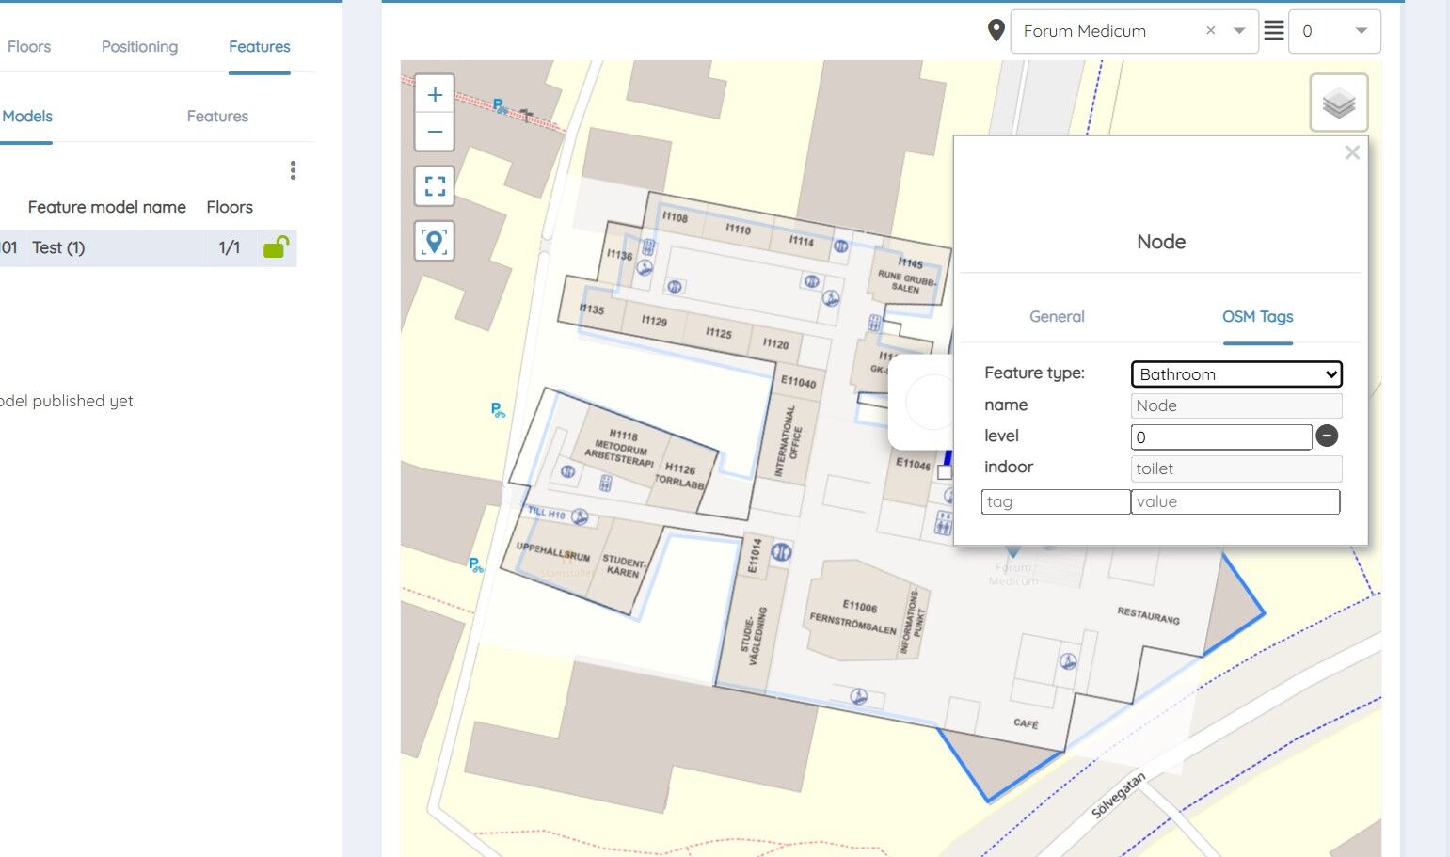Select the Test (1) feature model row
This screenshot has height=857, width=1450.
pos(148,247)
